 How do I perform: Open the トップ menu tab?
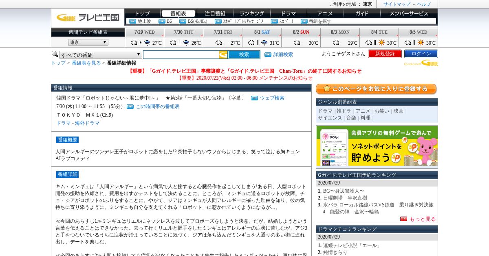pyautogui.click(x=142, y=13)
